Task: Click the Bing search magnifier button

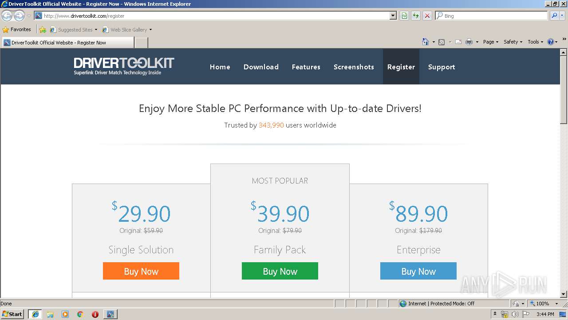Action: (554, 16)
